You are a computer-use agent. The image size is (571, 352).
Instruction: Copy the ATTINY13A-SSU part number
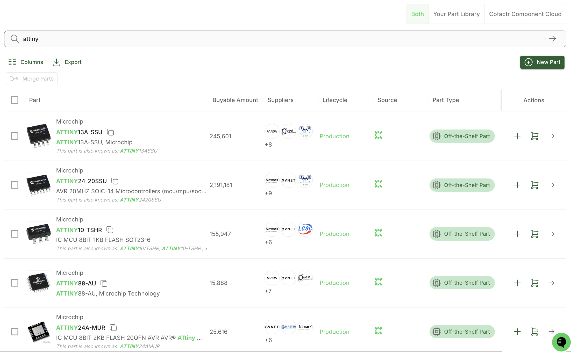(x=111, y=132)
